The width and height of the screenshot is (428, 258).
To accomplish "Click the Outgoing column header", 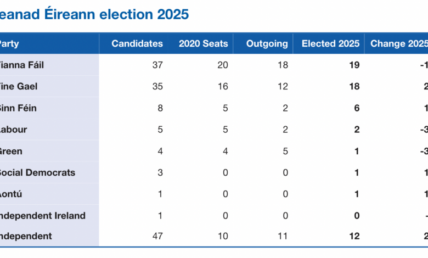I will tap(267, 44).
